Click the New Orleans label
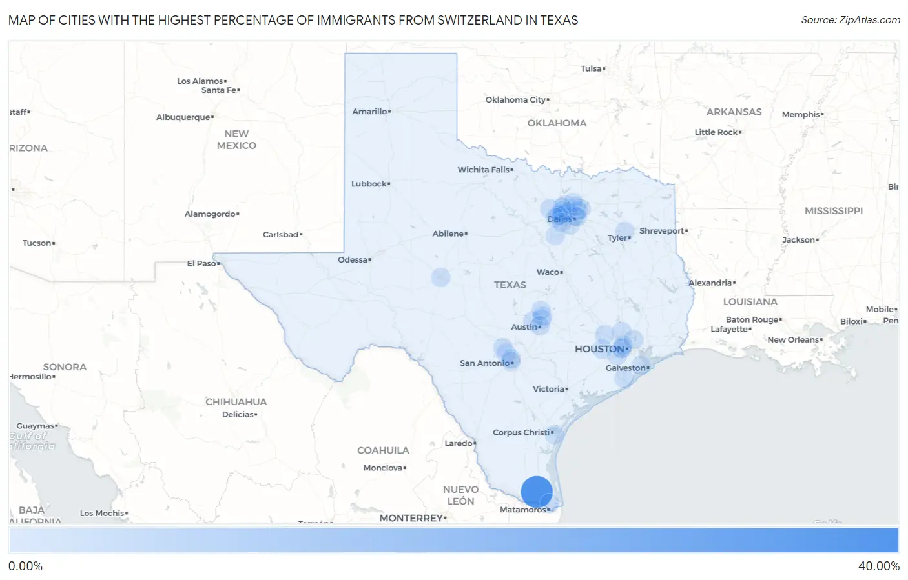Viewport: 908px width, 580px height. (x=793, y=340)
